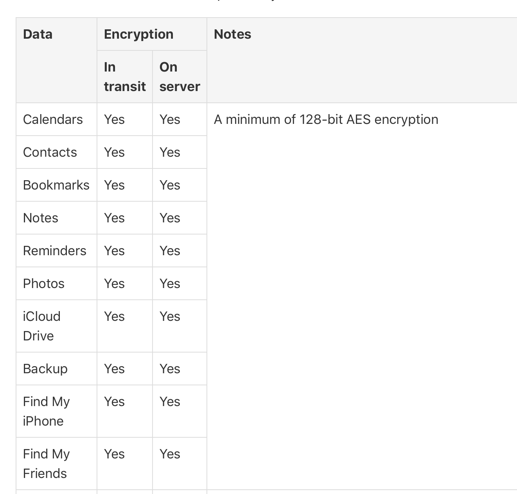Select the Contacts row label

(x=50, y=152)
